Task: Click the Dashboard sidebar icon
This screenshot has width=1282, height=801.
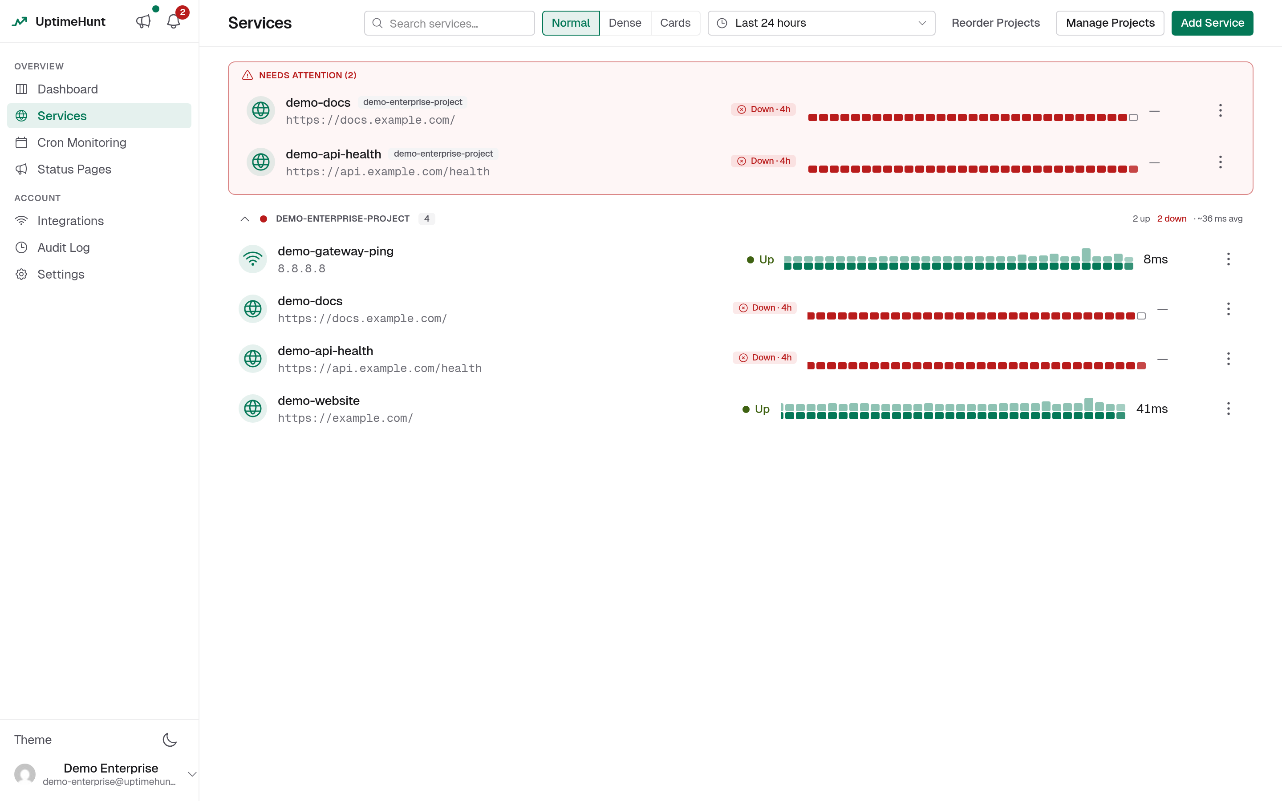Action: [x=21, y=89]
